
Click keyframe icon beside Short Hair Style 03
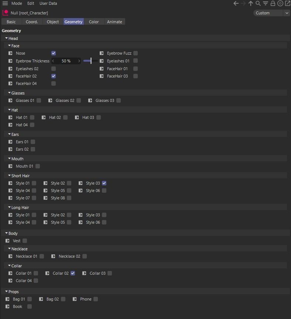pos(81,183)
